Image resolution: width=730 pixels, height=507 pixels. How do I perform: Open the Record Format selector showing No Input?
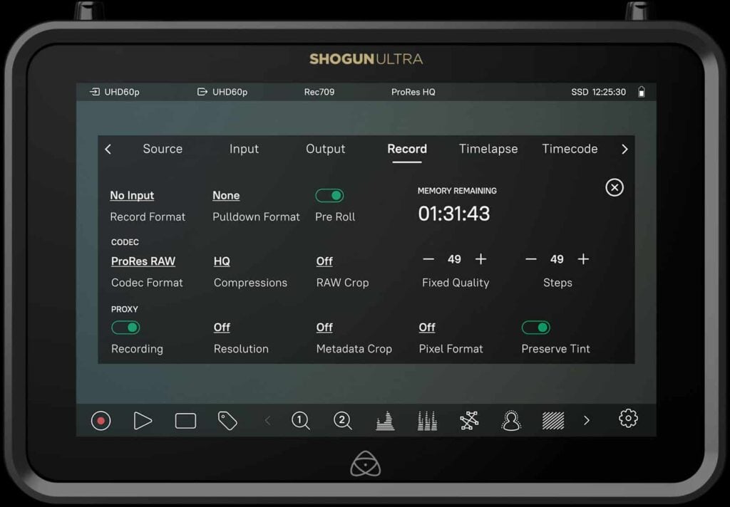tap(132, 195)
